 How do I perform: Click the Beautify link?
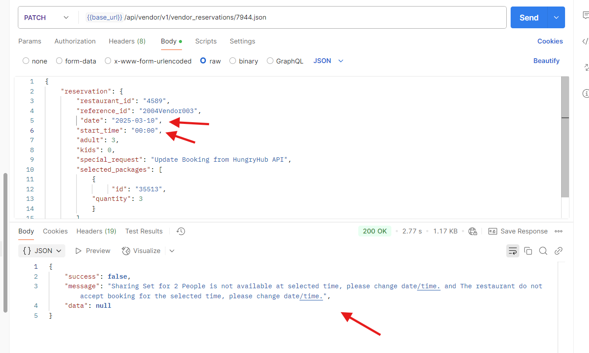pos(546,61)
